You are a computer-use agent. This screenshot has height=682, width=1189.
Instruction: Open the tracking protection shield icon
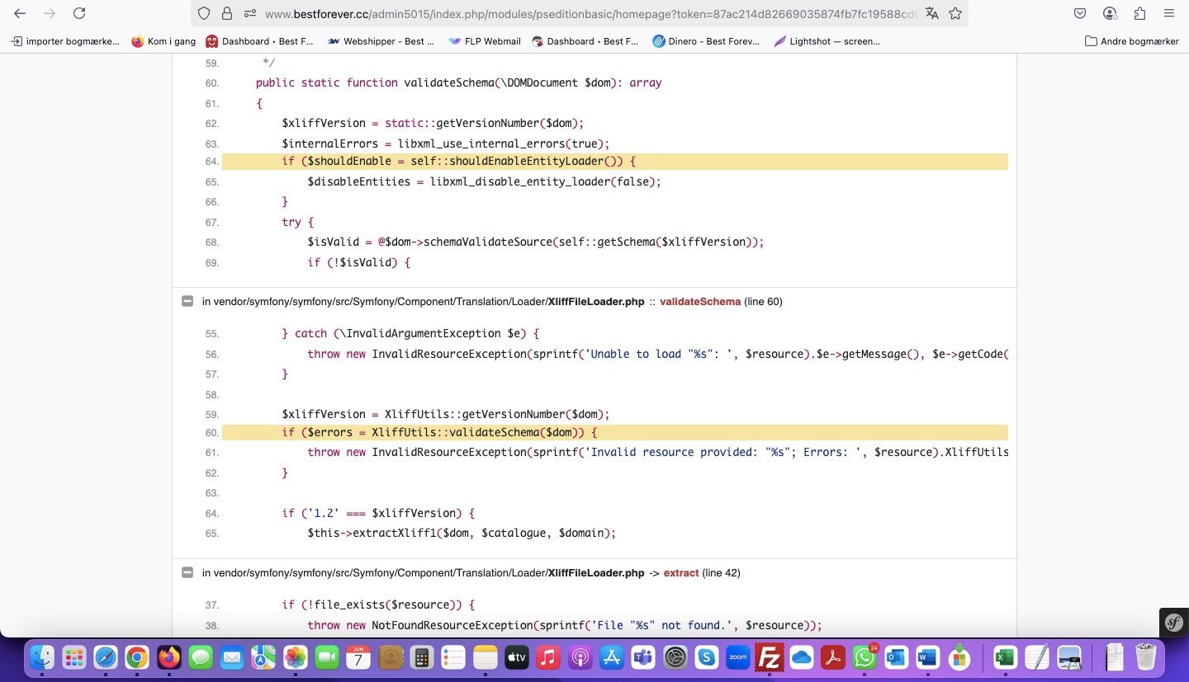204,13
